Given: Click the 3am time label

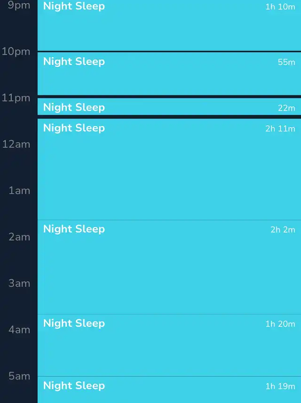Looking at the screenshot, I should pyautogui.click(x=19, y=283).
